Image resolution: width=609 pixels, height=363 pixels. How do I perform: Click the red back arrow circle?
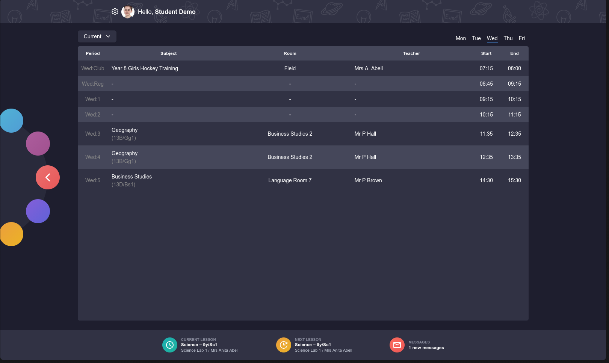click(x=48, y=177)
